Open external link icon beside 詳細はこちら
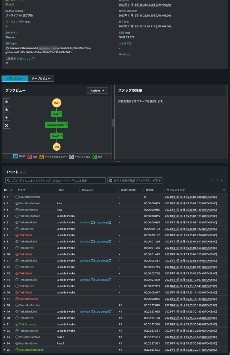The width and height of the screenshot is (230, 355). tap(33, 59)
